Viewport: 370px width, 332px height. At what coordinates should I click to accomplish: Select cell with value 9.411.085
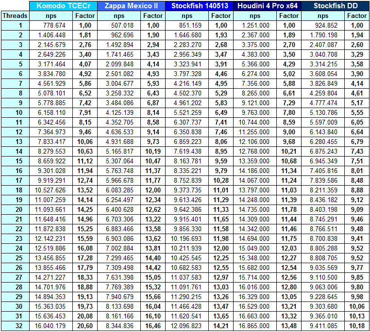pos(323,326)
